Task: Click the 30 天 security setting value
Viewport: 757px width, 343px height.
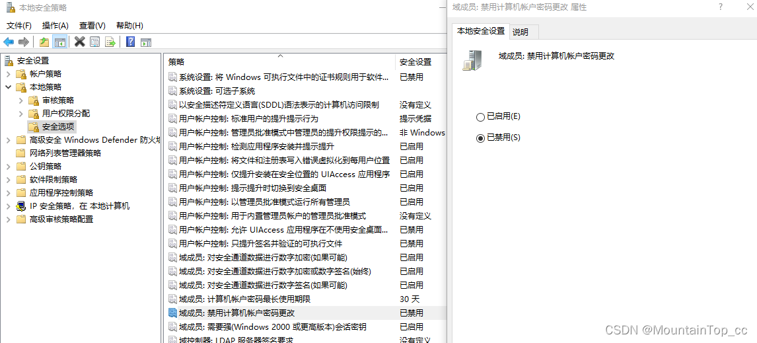Action: click(410, 299)
